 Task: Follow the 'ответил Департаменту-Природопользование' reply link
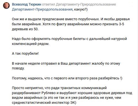coord(79,4)
